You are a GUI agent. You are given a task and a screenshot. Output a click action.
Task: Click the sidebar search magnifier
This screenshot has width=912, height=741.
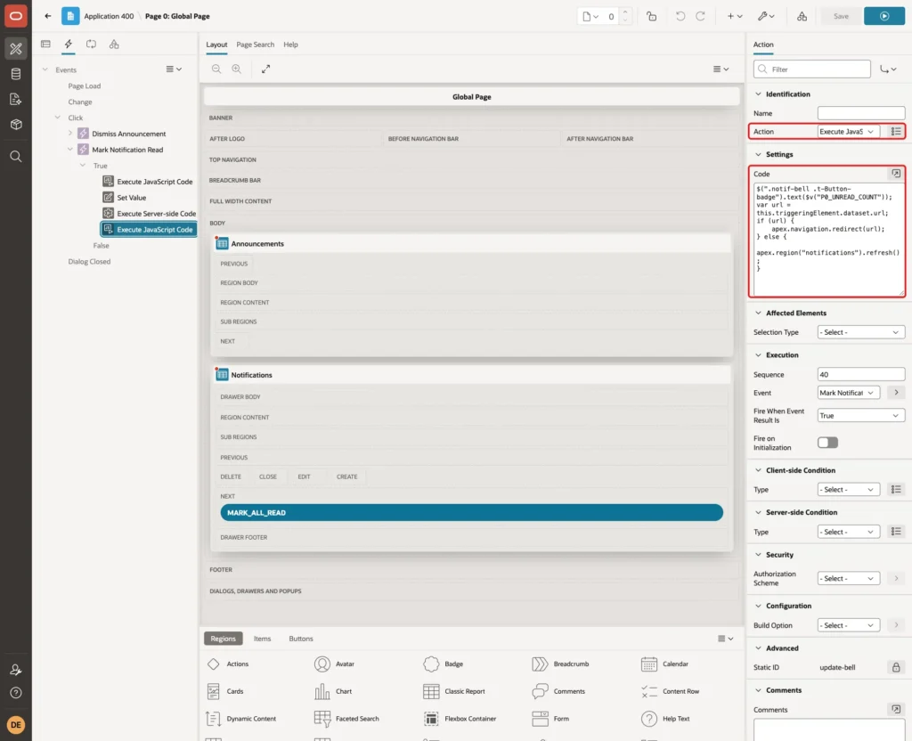click(x=16, y=157)
